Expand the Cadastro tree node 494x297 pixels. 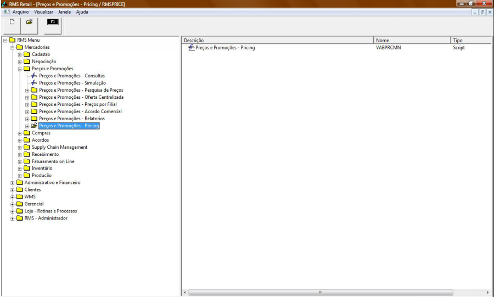pos(20,55)
